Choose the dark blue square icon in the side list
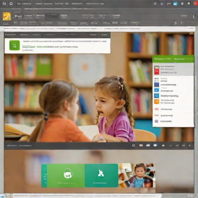This screenshot has width=198, height=198. 157,85
